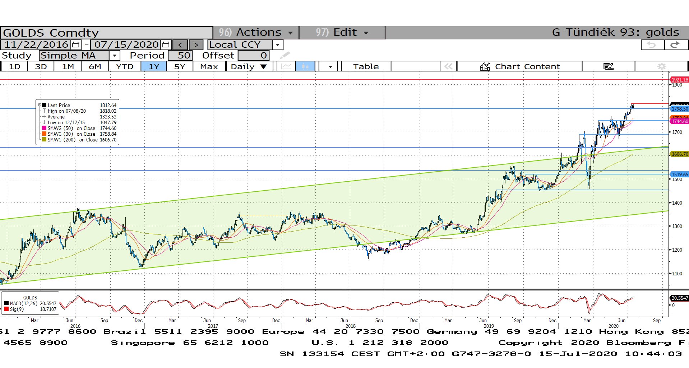Click the 1798.50 blue price axis label
Screen dimensions: 689x368
(x=679, y=109)
